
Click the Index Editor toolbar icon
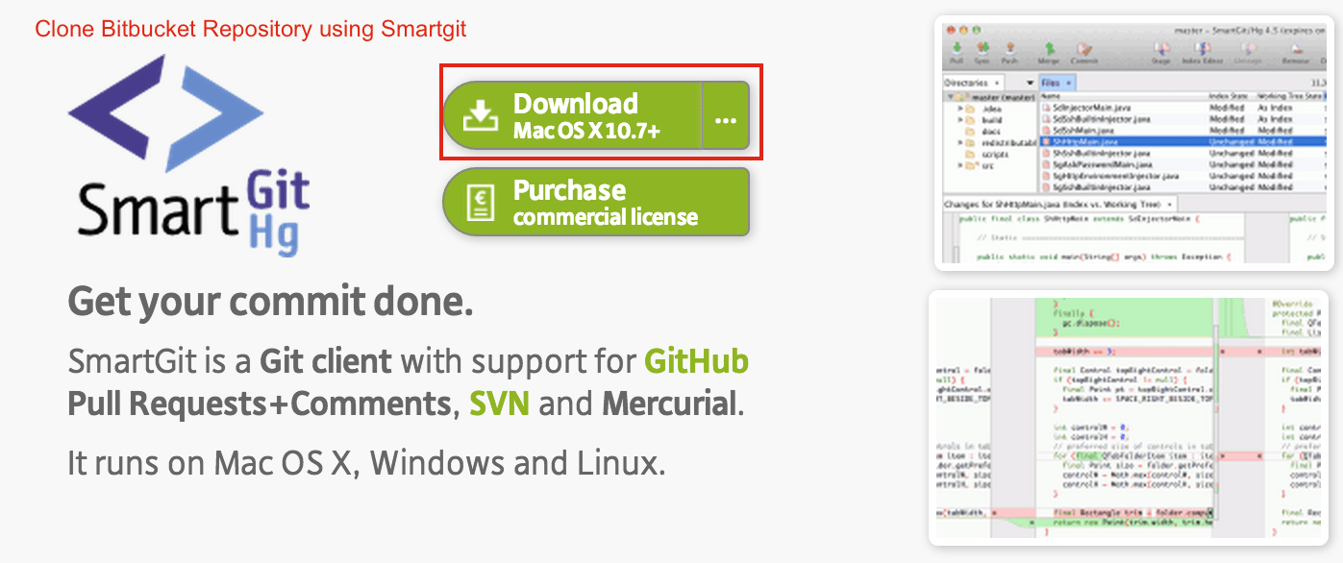(1202, 50)
